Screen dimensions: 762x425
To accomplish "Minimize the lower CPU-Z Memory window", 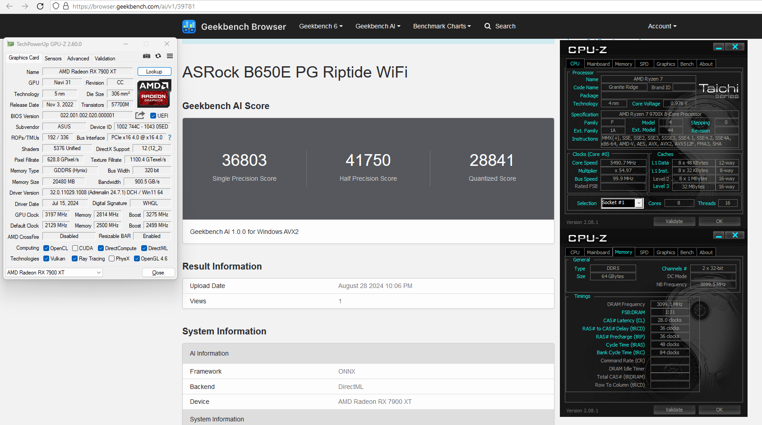I will pyautogui.click(x=719, y=235).
